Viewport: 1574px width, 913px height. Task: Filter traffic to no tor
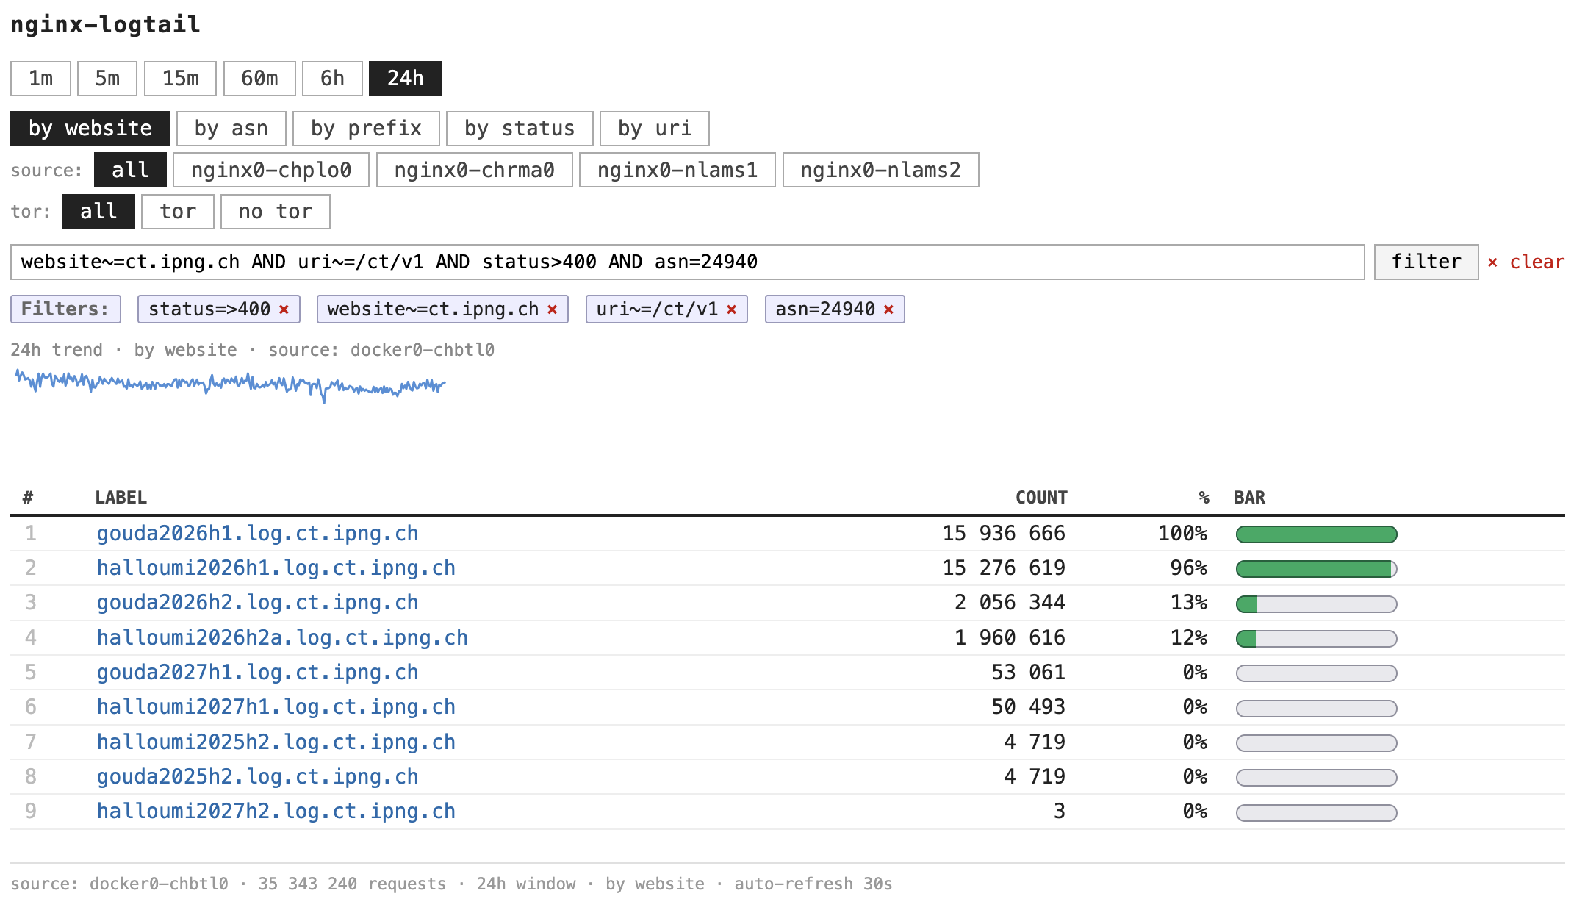click(275, 211)
